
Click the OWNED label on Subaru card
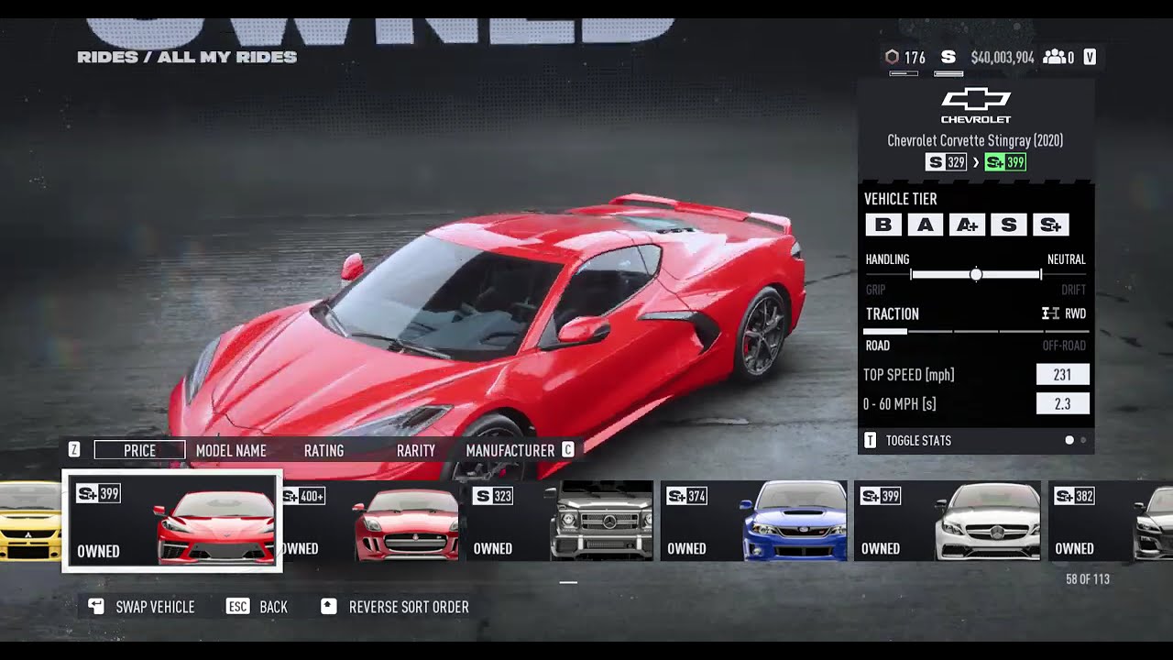pos(686,548)
